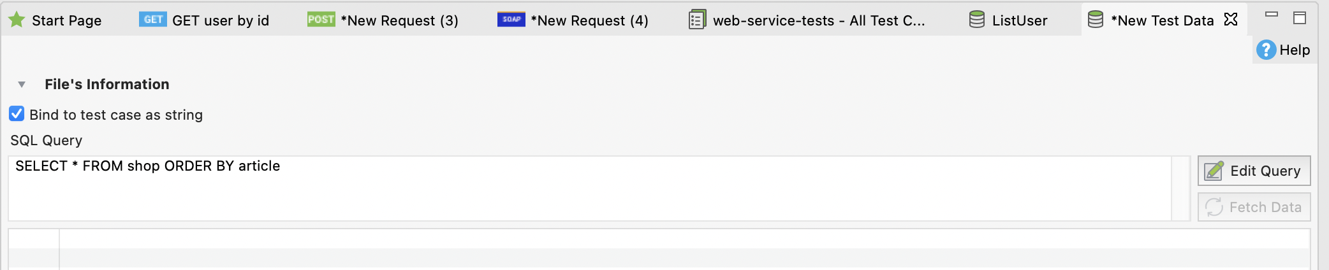Image resolution: width=1329 pixels, height=270 pixels.
Task: Click the Edit Query button
Action: (x=1254, y=171)
